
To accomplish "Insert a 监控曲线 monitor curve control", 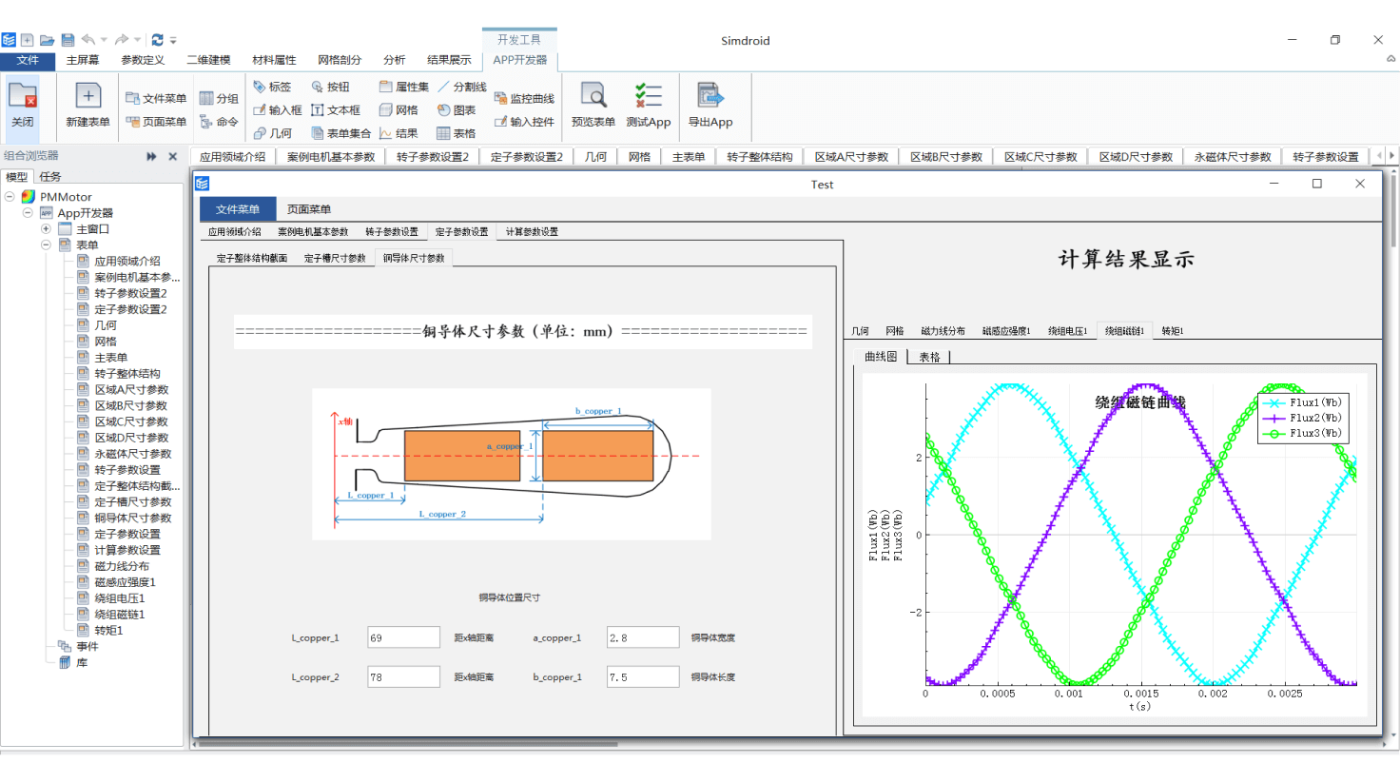I will click(524, 98).
